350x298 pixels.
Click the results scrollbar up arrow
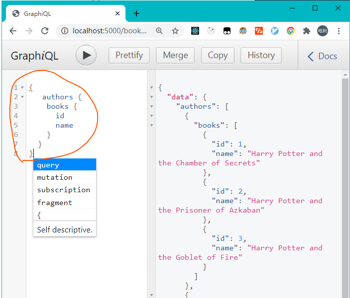coord(345,75)
